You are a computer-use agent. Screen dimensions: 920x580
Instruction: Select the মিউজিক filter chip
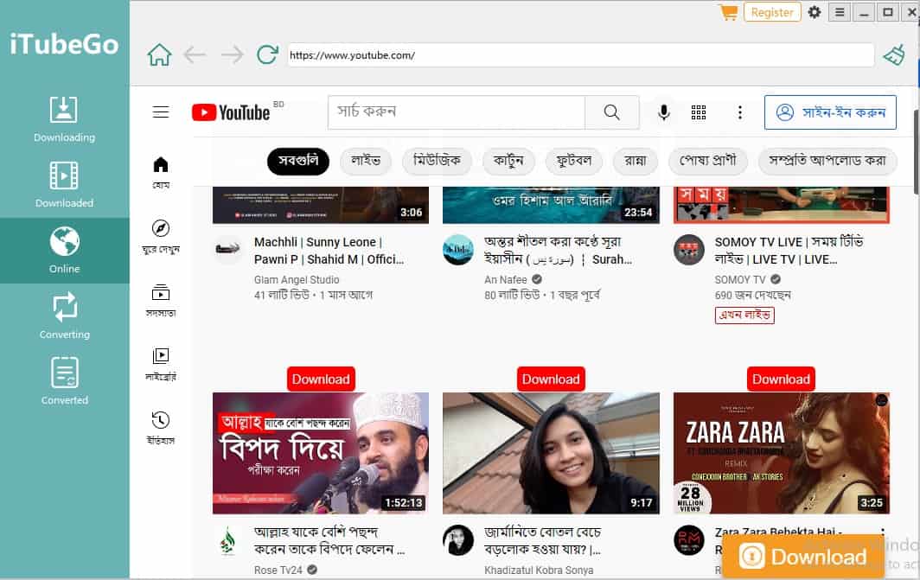(x=438, y=162)
